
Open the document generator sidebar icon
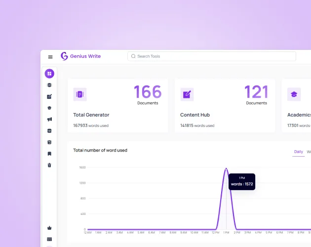[49, 85]
